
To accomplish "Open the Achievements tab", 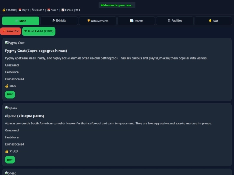I will [98, 21].
